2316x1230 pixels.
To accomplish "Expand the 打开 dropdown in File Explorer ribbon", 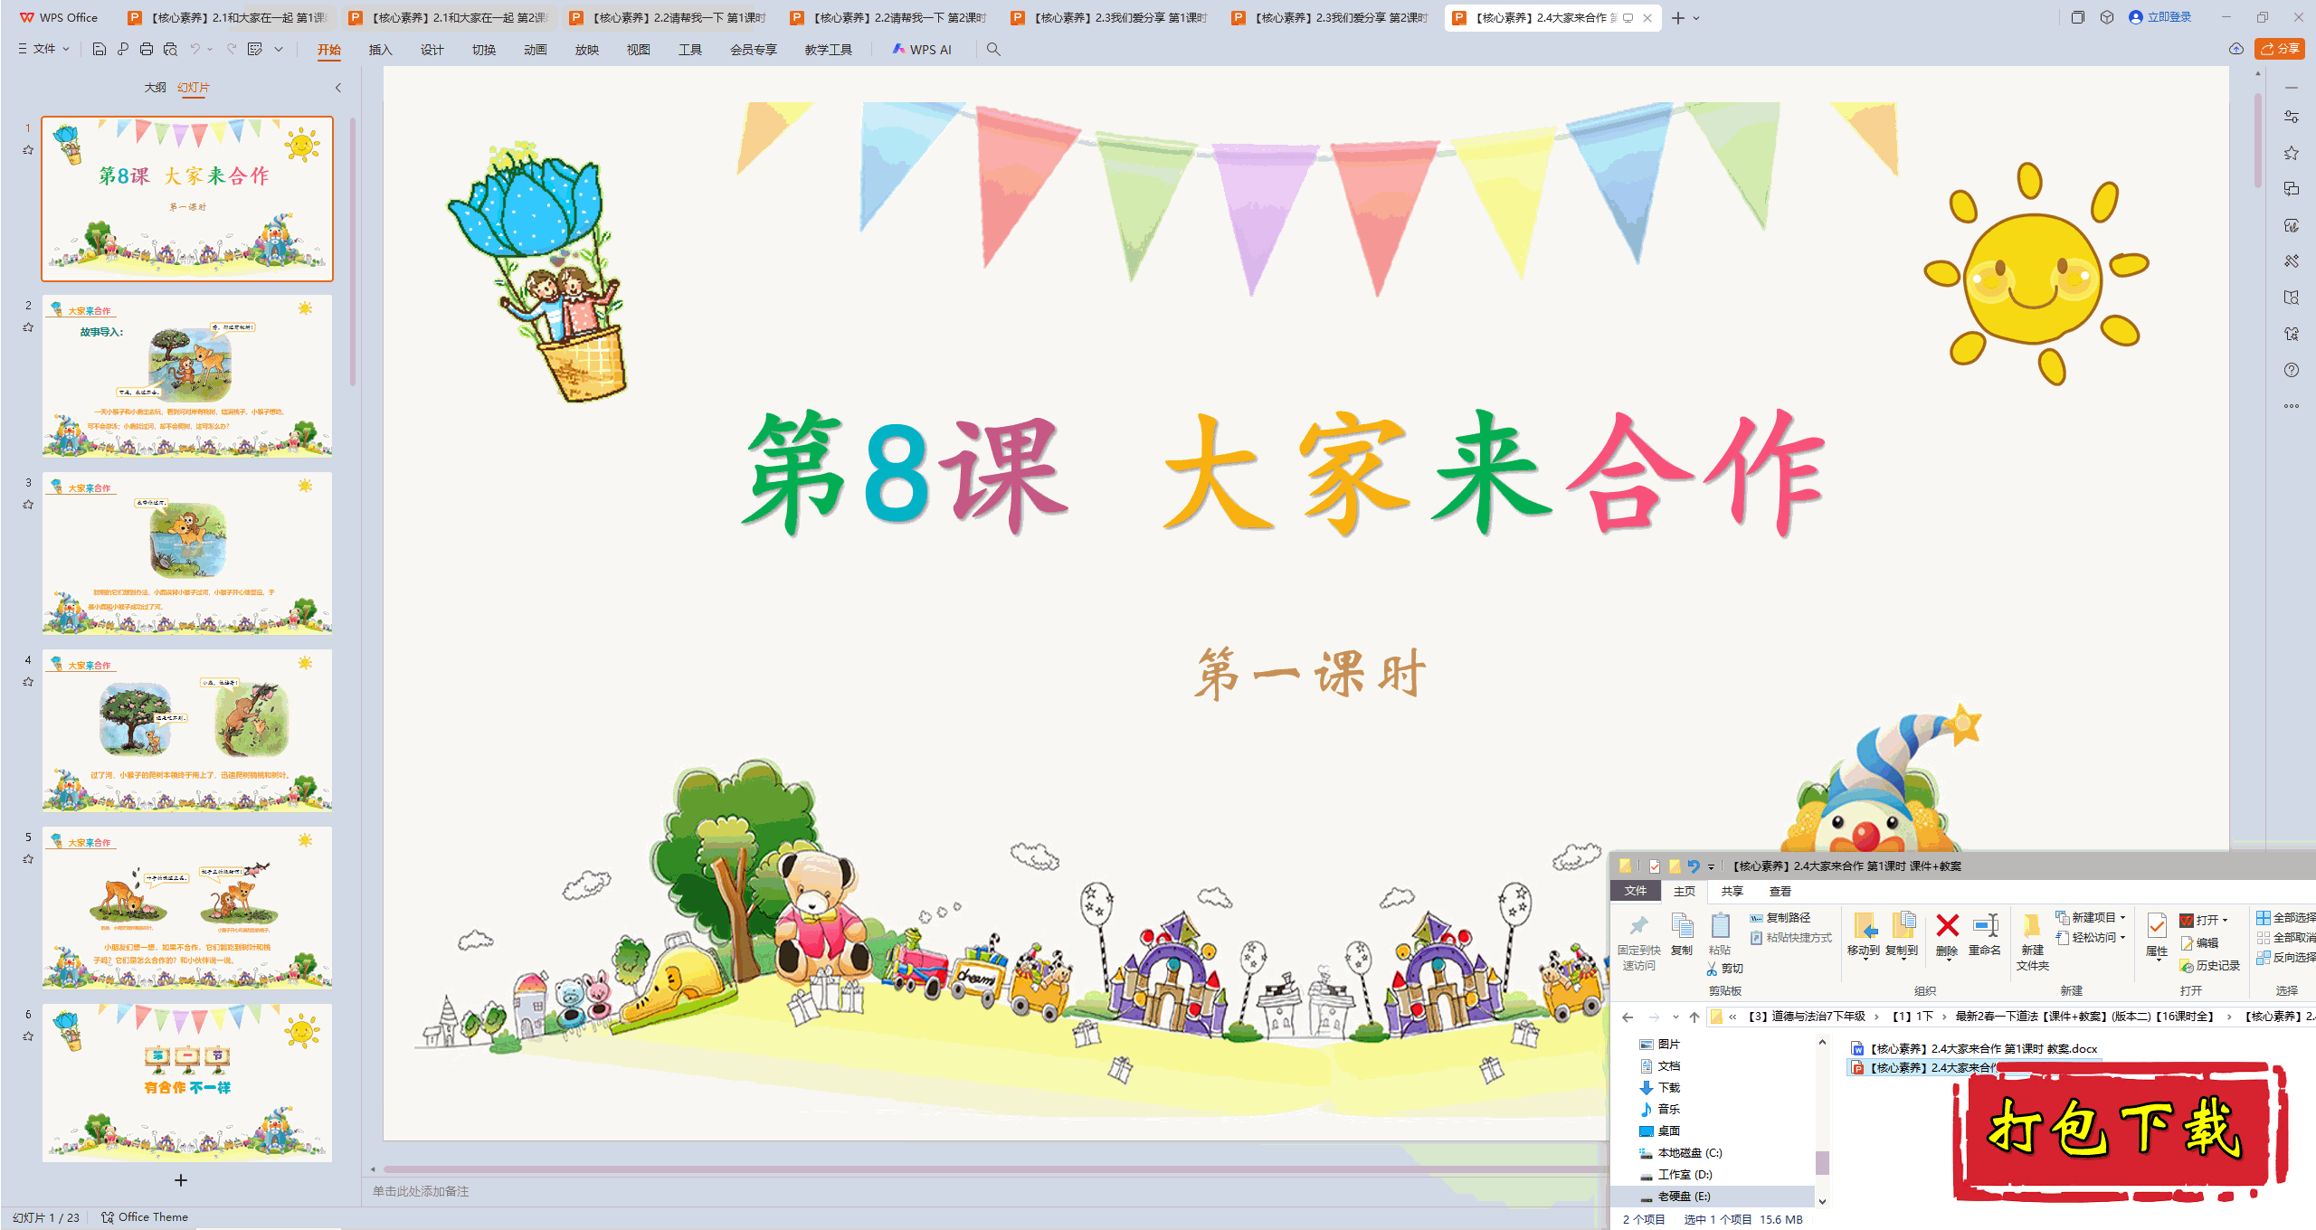I will pyautogui.click(x=2225, y=921).
